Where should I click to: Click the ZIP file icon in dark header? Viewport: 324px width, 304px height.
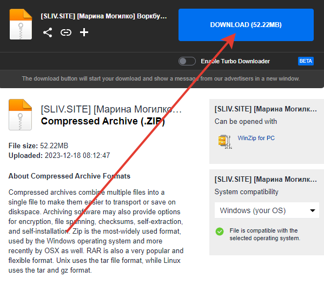click(x=21, y=24)
